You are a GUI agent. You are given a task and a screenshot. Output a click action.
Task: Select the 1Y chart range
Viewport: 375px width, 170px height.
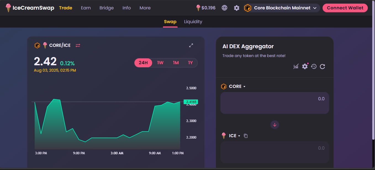[190, 63]
